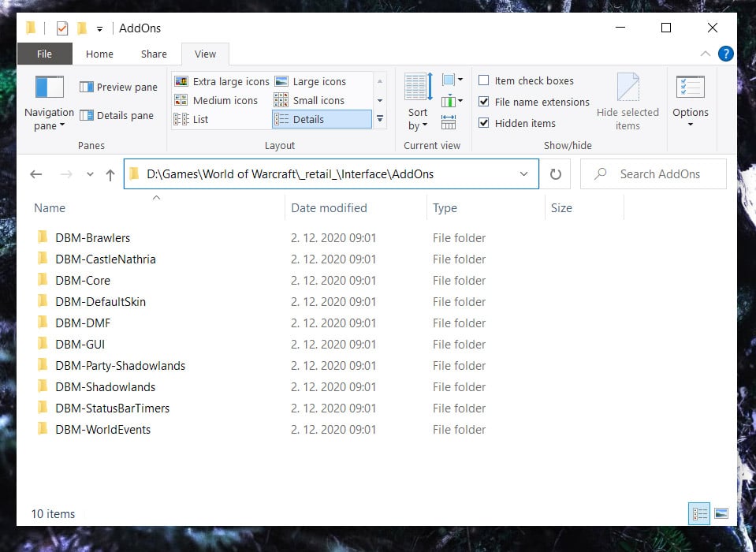756x552 pixels.
Task: Collapse the ribbon with the chevron
Action: (x=706, y=54)
